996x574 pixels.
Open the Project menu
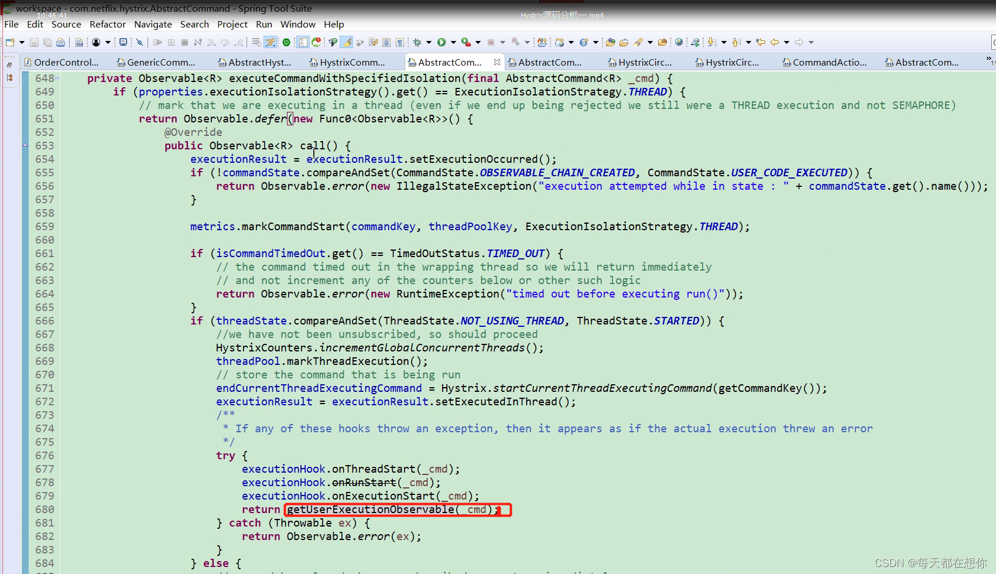232,24
